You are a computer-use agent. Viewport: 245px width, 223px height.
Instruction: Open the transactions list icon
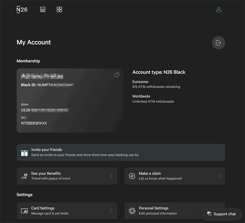point(43,9)
